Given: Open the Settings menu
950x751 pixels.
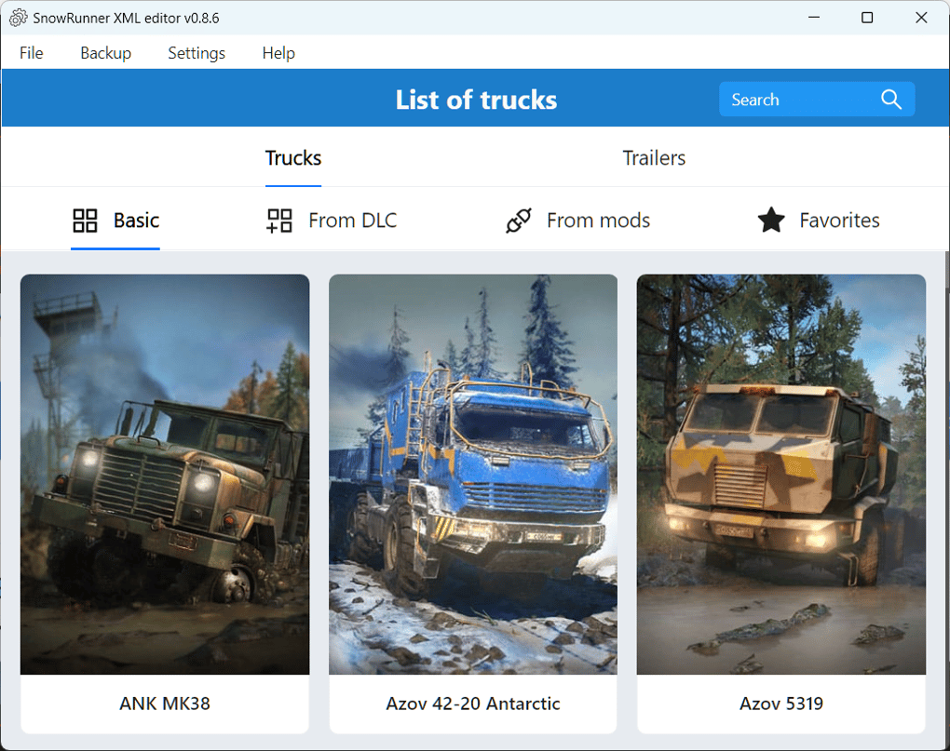Looking at the screenshot, I should tap(197, 53).
